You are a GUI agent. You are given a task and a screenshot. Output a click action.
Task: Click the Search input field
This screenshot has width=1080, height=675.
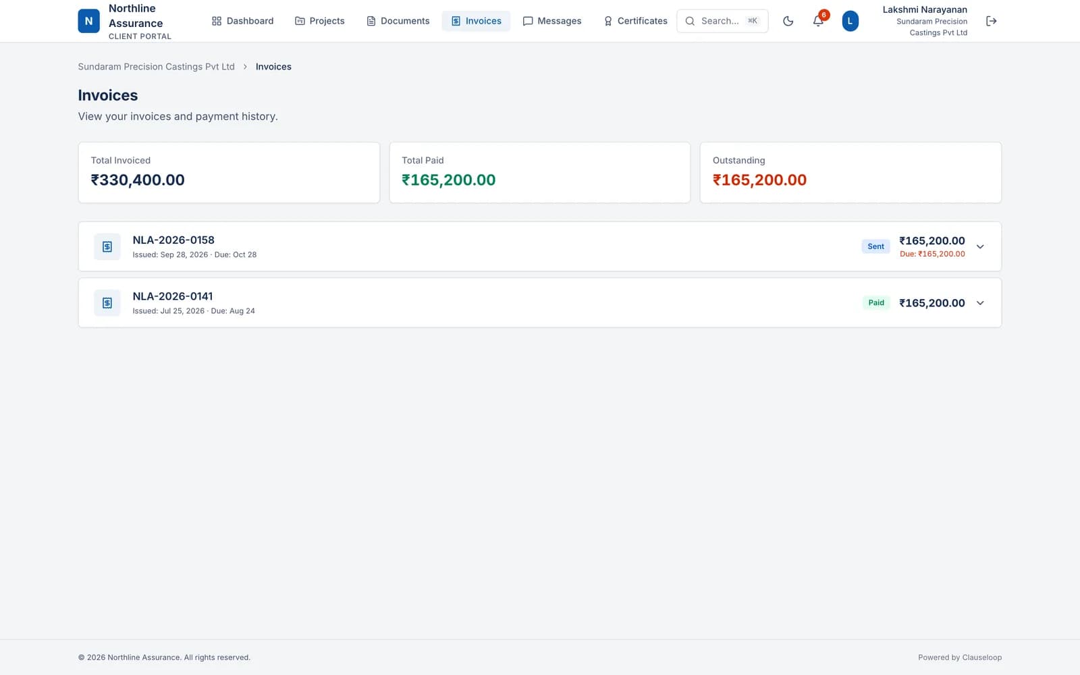(x=722, y=21)
